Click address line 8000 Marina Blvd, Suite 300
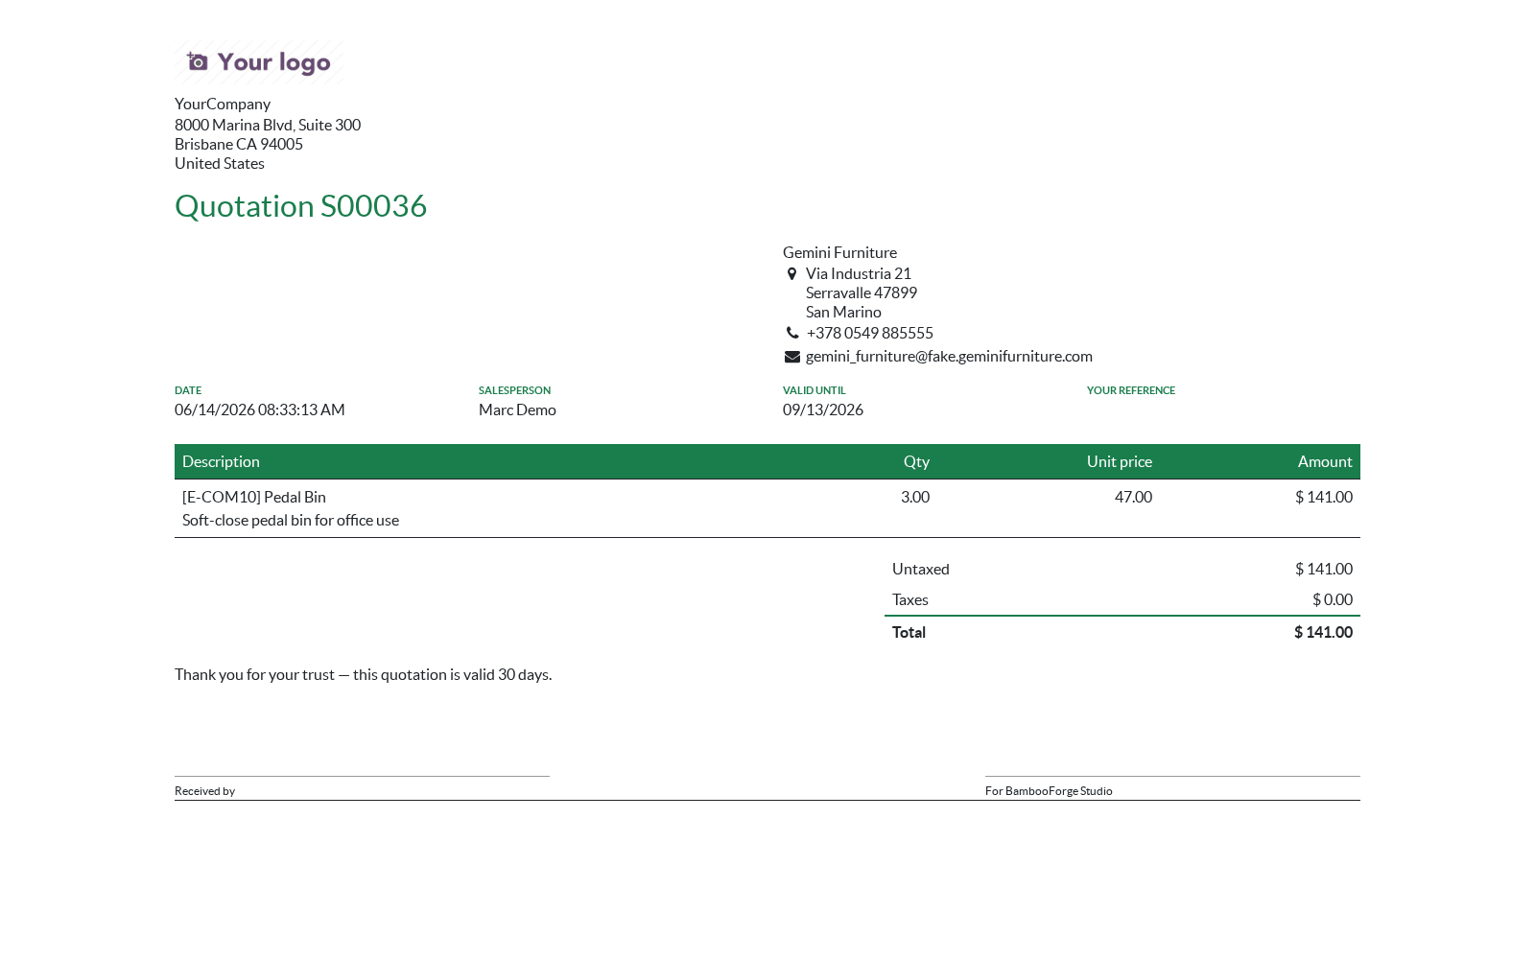This screenshot has width=1535, height=959. (268, 125)
